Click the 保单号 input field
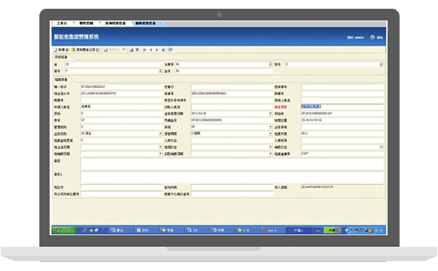This screenshot has height=271, width=438. click(x=232, y=93)
